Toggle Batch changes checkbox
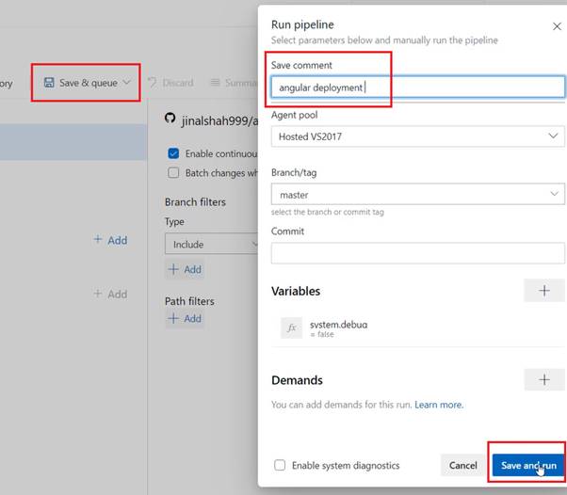Image resolution: width=567 pixels, height=495 pixels. tap(173, 173)
